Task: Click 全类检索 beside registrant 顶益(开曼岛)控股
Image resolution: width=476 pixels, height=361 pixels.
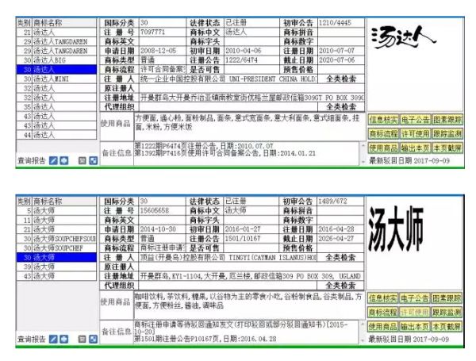Action: point(340,258)
